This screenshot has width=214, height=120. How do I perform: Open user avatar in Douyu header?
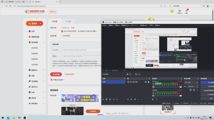pos(172,11)
